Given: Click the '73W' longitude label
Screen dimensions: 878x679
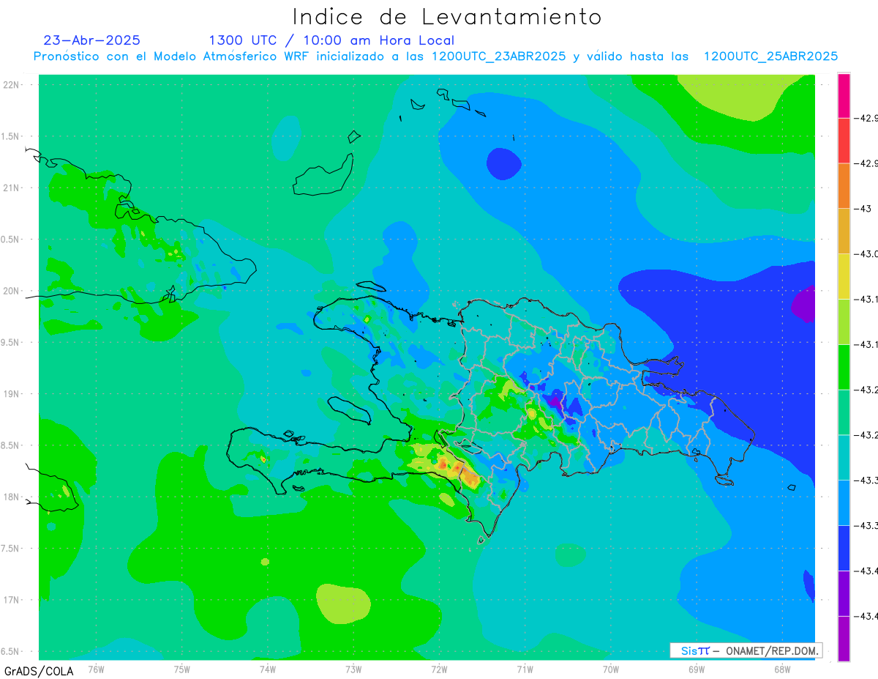Looking at the screenshot, I should (x=353, y=669).
